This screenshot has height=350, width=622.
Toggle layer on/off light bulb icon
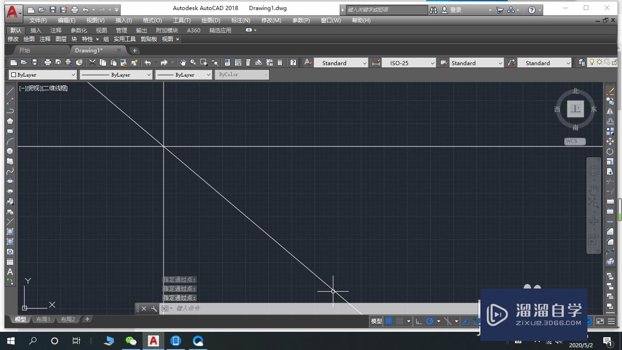tap(592, 62)
